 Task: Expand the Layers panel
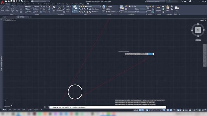point(86,14)
